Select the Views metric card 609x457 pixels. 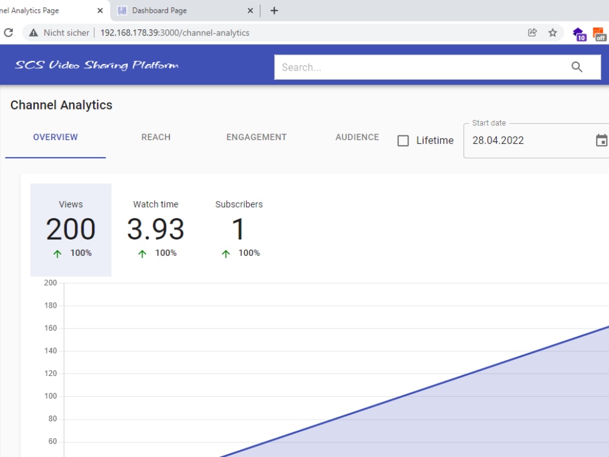tap(71, 230)
